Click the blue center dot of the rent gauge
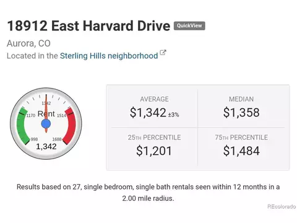 (46, 124)
